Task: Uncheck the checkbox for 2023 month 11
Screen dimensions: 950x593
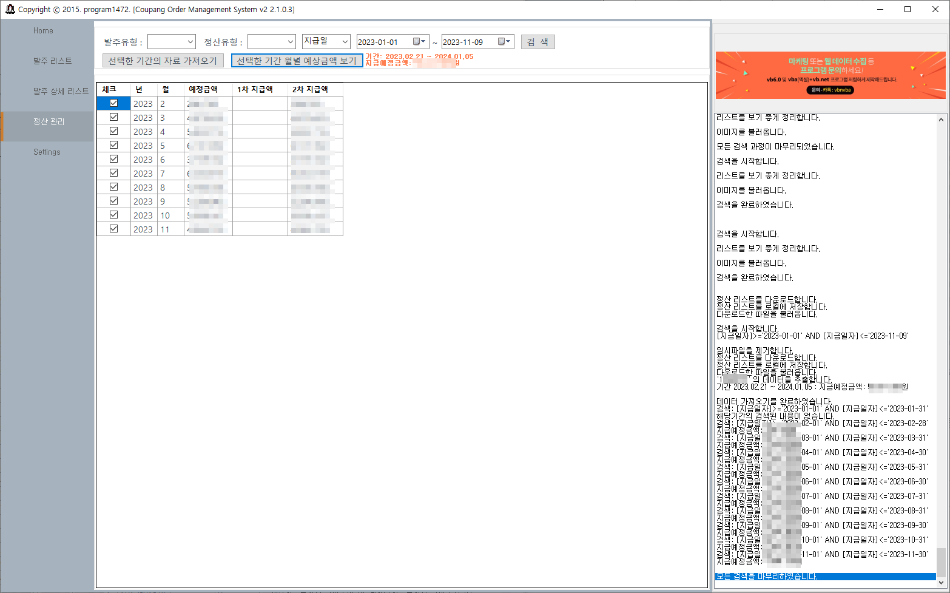Action: (113, 229)
